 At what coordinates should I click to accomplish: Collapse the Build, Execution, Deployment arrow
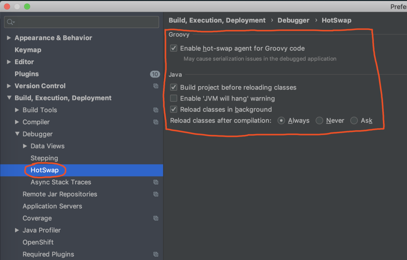coord(9,98)
